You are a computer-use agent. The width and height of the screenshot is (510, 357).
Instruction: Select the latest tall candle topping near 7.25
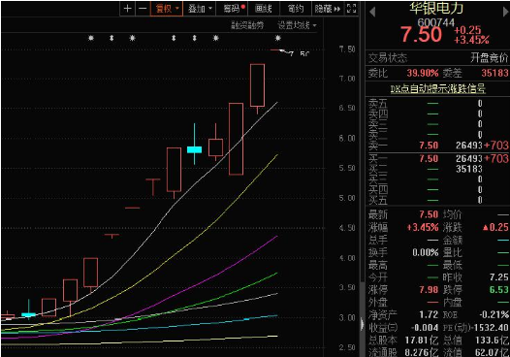point(257,85)
